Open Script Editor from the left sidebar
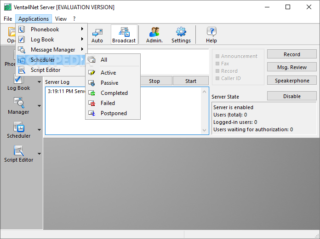This screenshot has height=239, width=320. pos(19,153)
